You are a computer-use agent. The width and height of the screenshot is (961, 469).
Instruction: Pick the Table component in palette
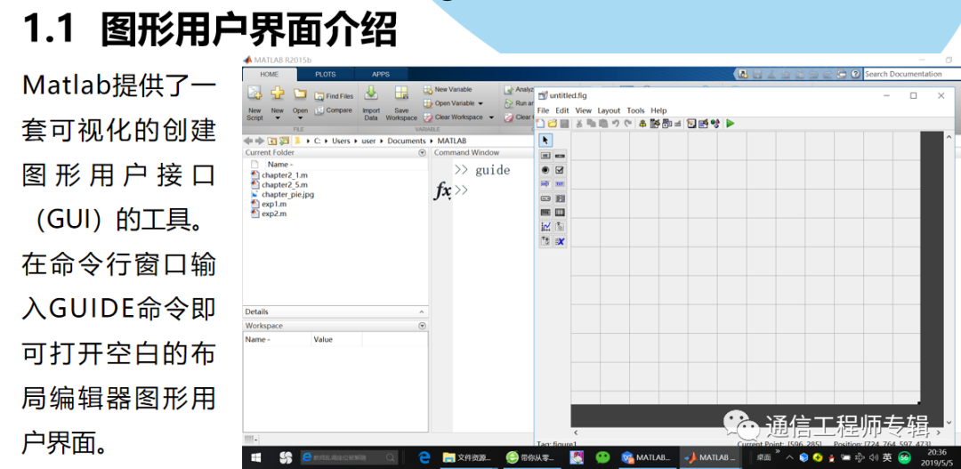(560, 213)
